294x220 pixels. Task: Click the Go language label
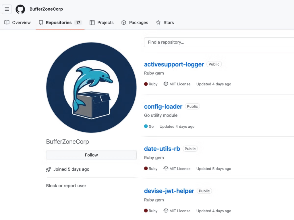click(x=151, y=127)
